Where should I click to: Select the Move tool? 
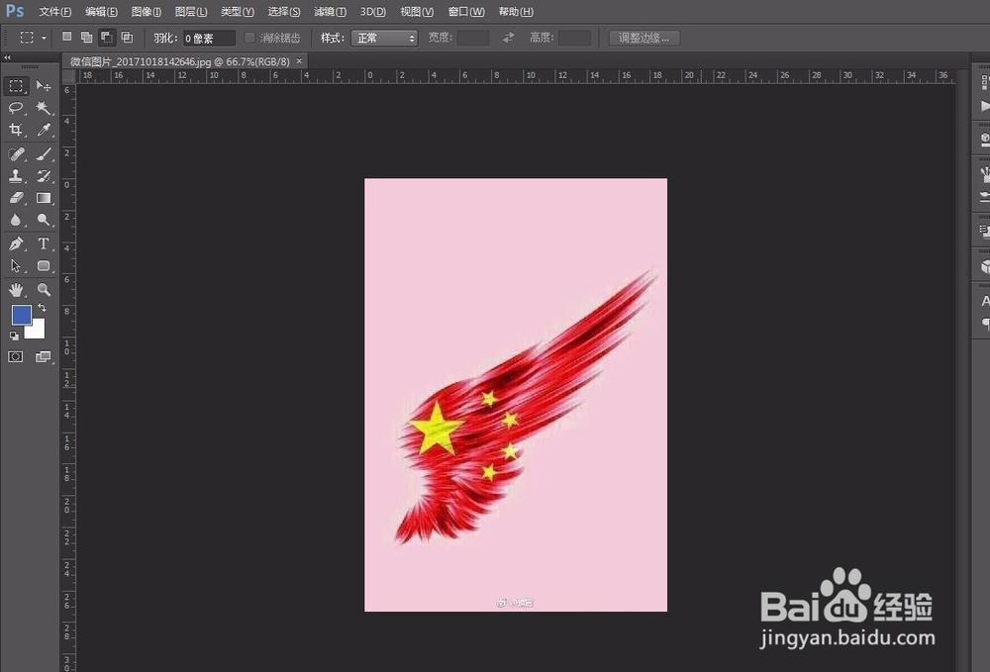click(44, 86)
